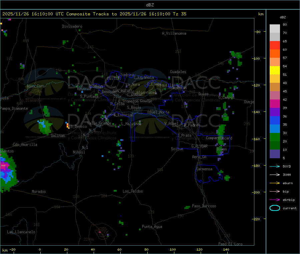Click the Pampa_Diamante map label
The image size is (300, 254).
(x=14, y=108)
